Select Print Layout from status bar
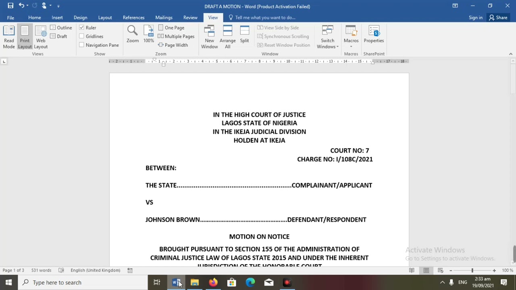Image resolution: width=516 pixels, height=290 pixels. 426,270
